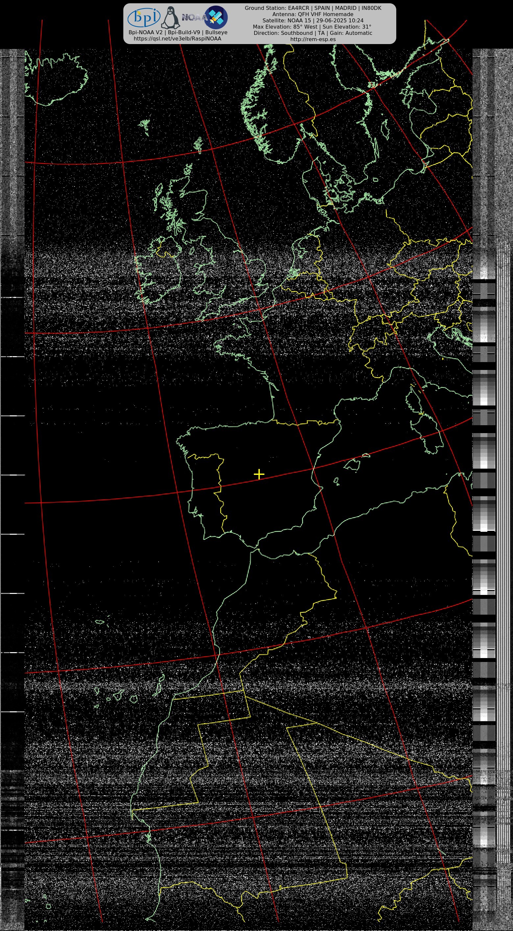Click the bpi logo in the header
Screen dimensions: 513x931
[x=144, y=18]
